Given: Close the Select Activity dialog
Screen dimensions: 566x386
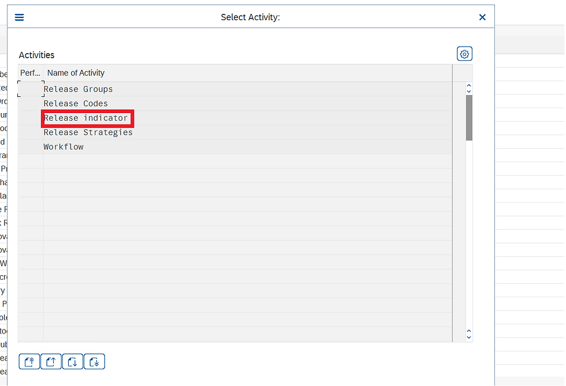Looking at the screenshot, I should tap(482, 17).
